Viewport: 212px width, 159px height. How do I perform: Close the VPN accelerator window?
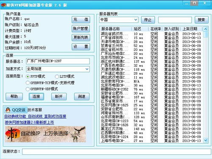tap(205, 3)
